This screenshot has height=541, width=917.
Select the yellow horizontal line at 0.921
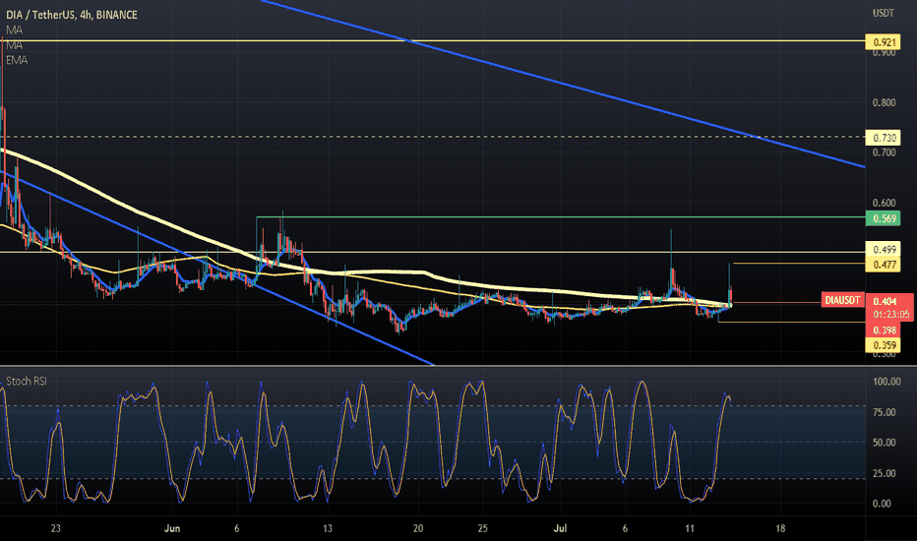[x=433, y=41]
